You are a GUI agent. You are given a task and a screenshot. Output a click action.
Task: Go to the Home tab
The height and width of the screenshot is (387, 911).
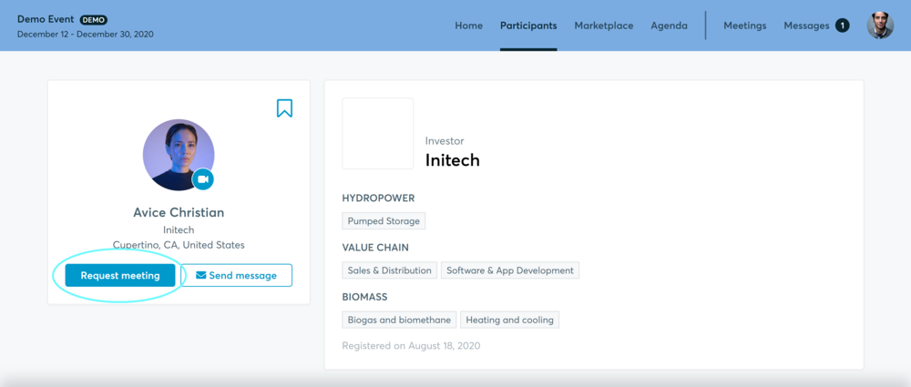click(468, 25)
